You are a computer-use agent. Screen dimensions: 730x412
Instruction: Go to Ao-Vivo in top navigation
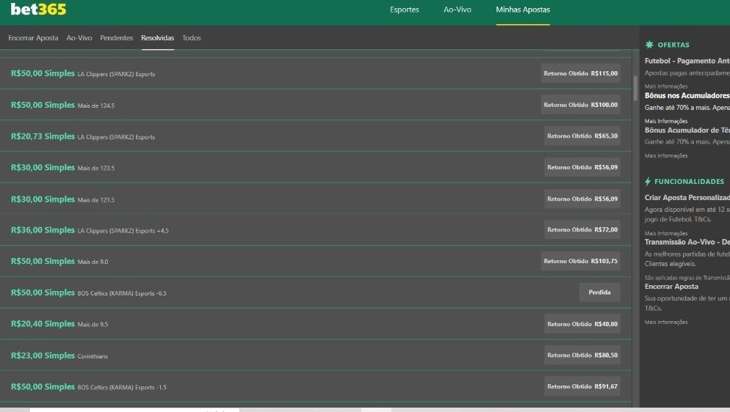click(458, 10)
